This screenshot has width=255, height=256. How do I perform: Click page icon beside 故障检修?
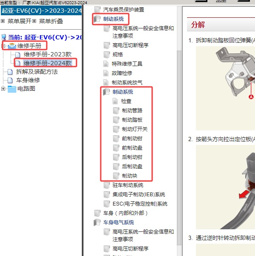click(106, 73)
